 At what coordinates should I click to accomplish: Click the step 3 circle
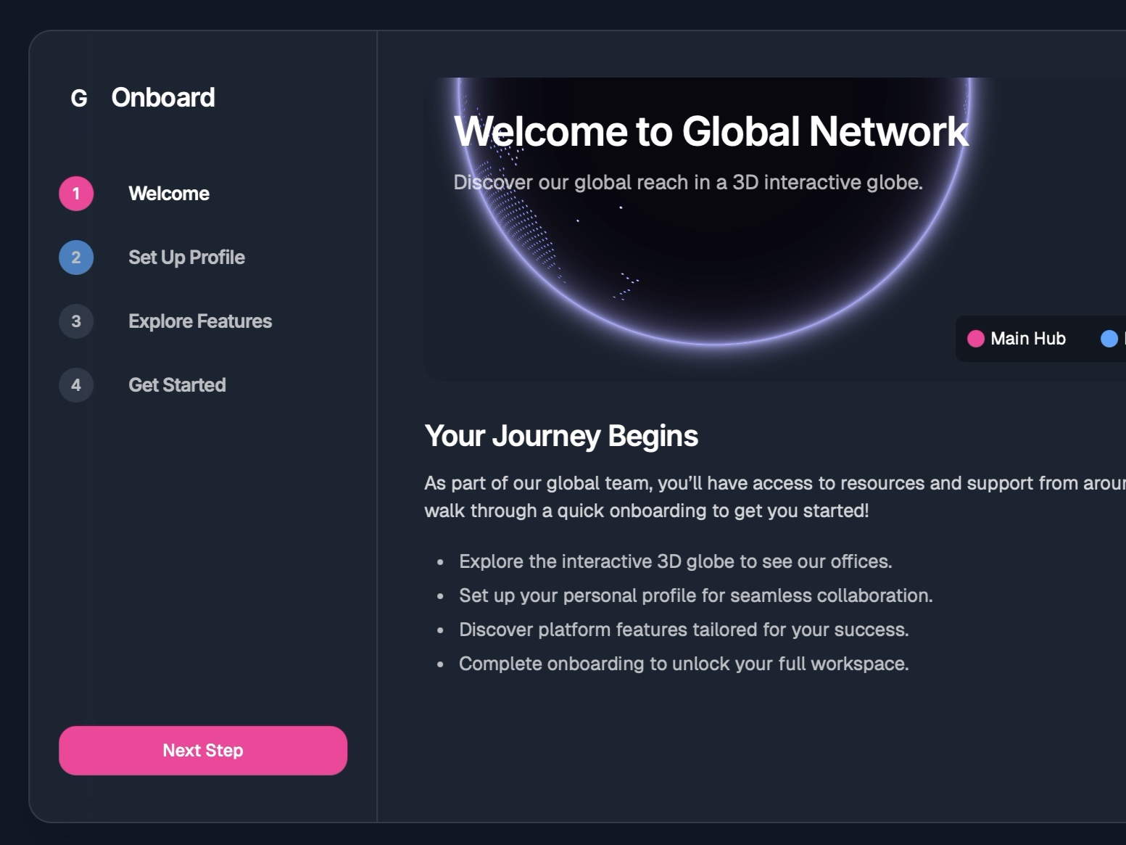(75, 321)
